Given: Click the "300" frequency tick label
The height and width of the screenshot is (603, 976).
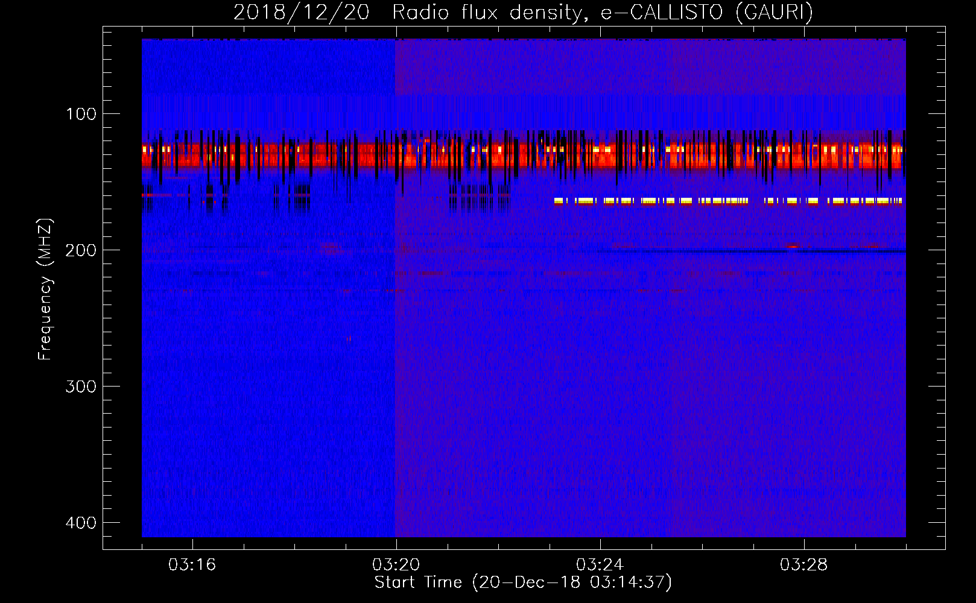Looking at the screenshot, I should pos(81,387).
